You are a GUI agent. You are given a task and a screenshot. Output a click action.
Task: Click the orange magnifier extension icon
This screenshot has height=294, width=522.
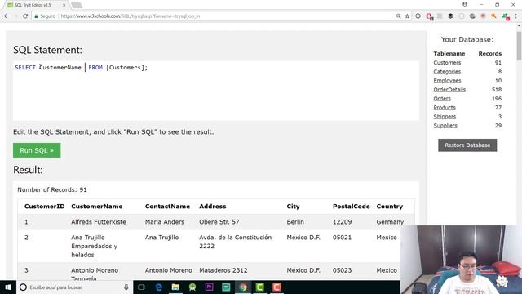click(493, 16)
